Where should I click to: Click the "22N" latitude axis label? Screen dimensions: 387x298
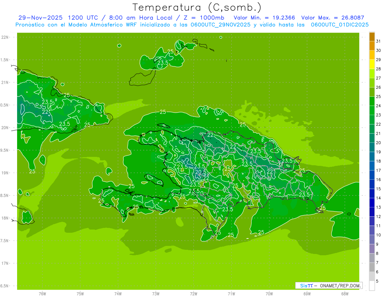[5, 37]
